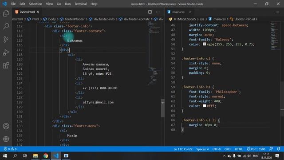
Task: Click the css folder breadcrumb
Action: click(202, 19)
